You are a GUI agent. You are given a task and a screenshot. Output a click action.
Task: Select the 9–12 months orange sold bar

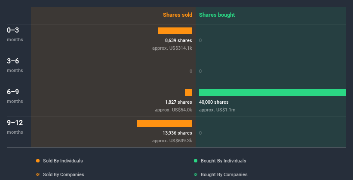point(165,123)
